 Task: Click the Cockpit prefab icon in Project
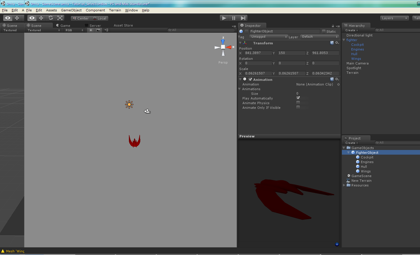pyautogui.click(x=358, y=157)
